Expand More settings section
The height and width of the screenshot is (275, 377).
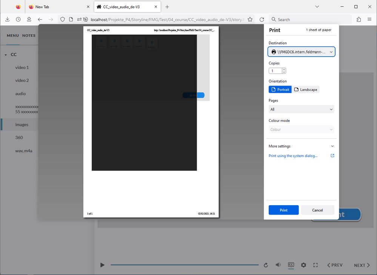[302, 146]
